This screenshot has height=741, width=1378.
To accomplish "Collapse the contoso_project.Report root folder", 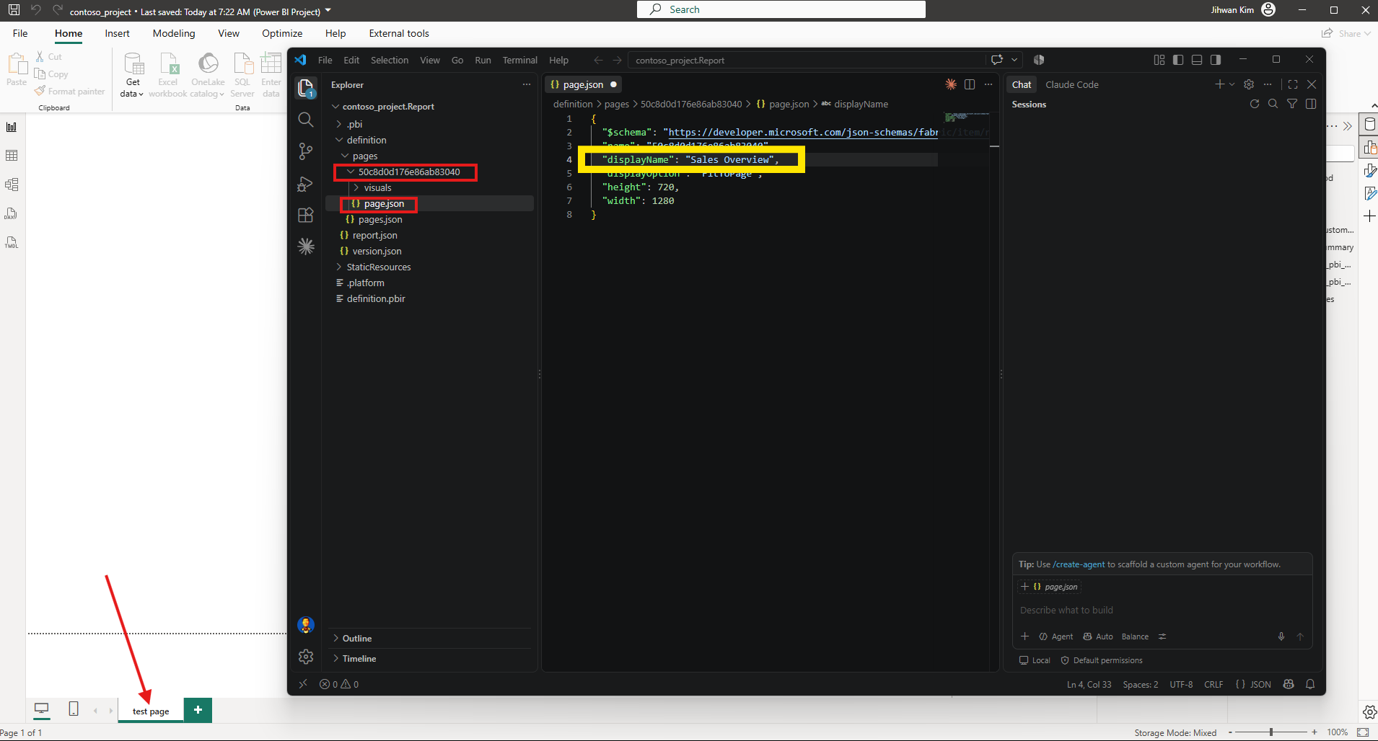I will 335,107.
